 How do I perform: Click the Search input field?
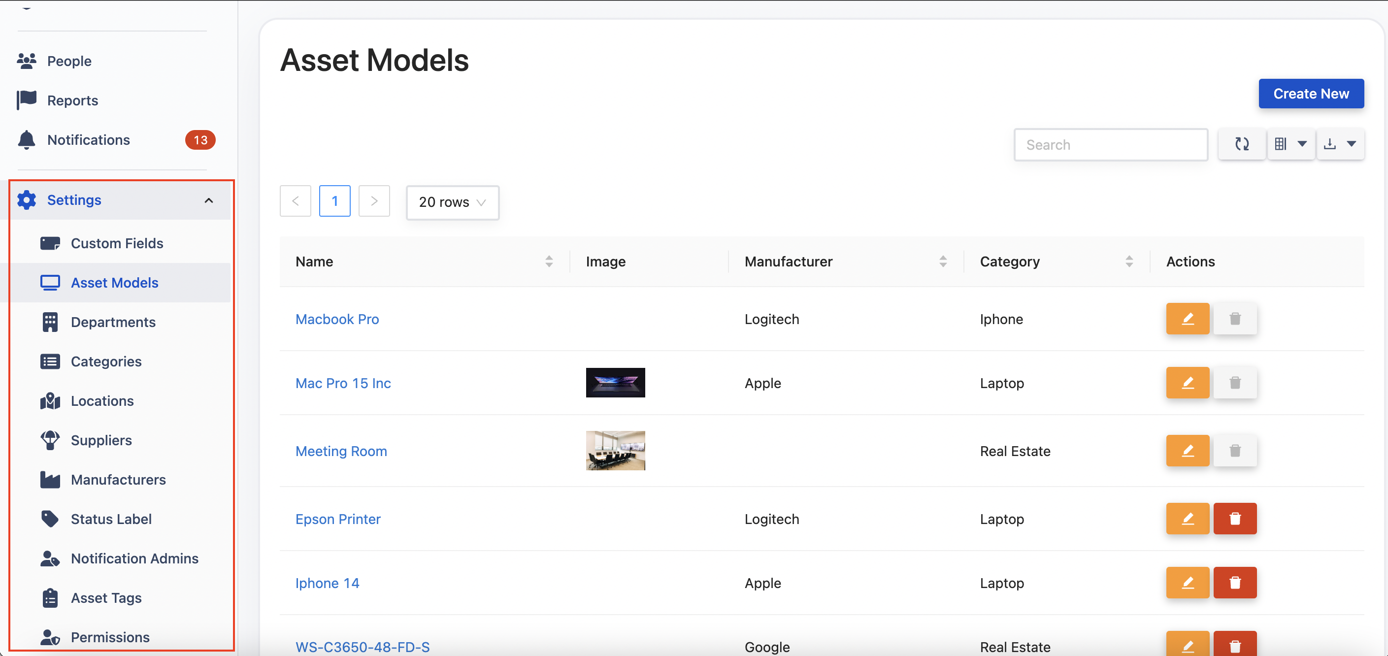[1110, 145]
